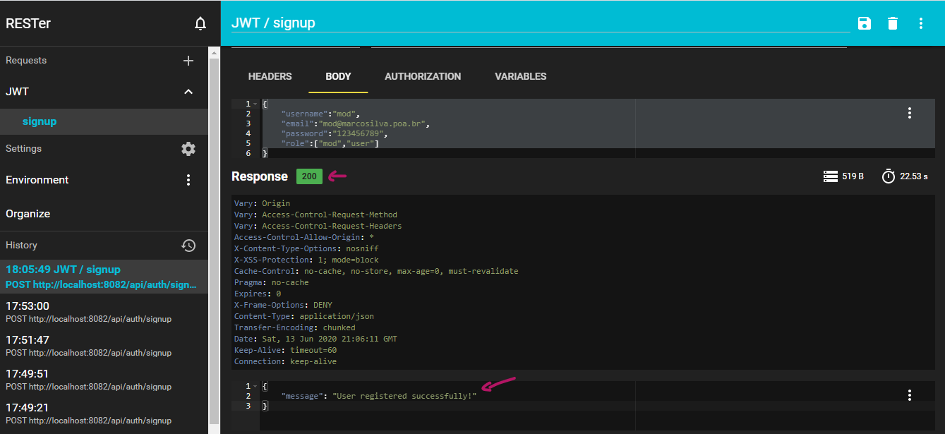This screenshot has height=434, width=945.
Task: Switch to the HEADERS tab
Action: pos(269,76)
